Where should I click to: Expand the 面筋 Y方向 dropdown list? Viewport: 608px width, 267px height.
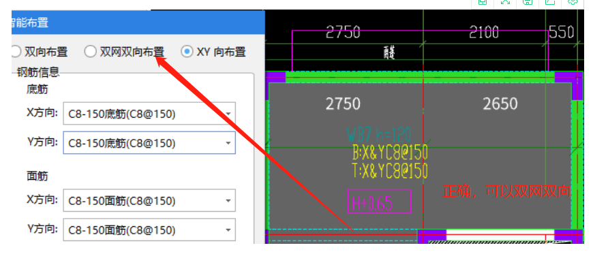pos(149,230)
